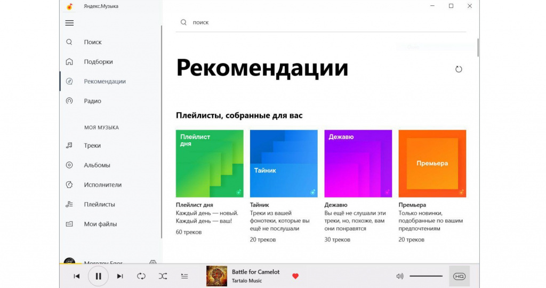Unlike Battle for Camelot with the heart
The height and width of the screenshot is (288, 546).
point(295,276)
